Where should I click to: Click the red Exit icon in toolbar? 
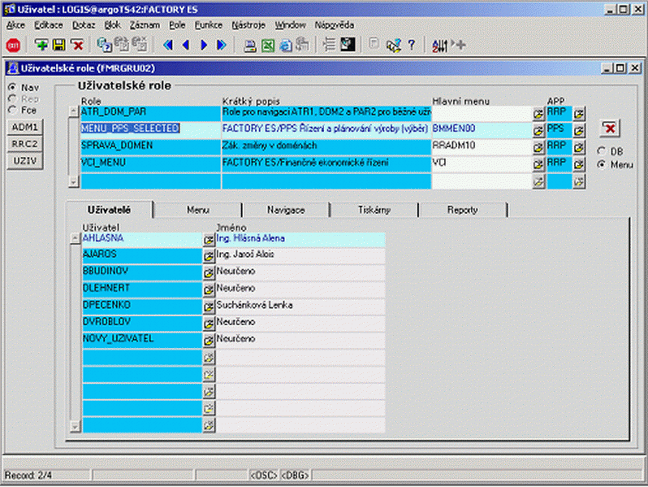point(13,45)
